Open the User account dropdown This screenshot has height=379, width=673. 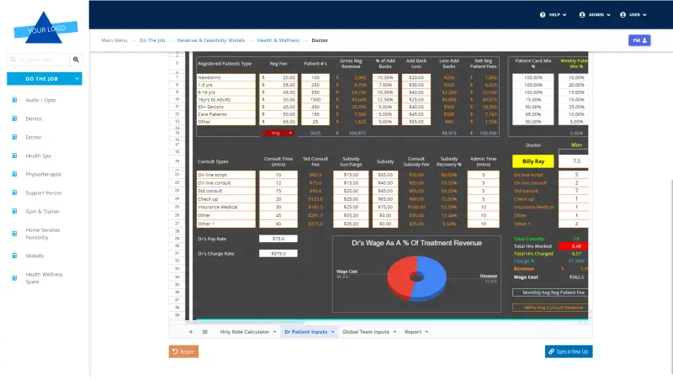(635, 15)
